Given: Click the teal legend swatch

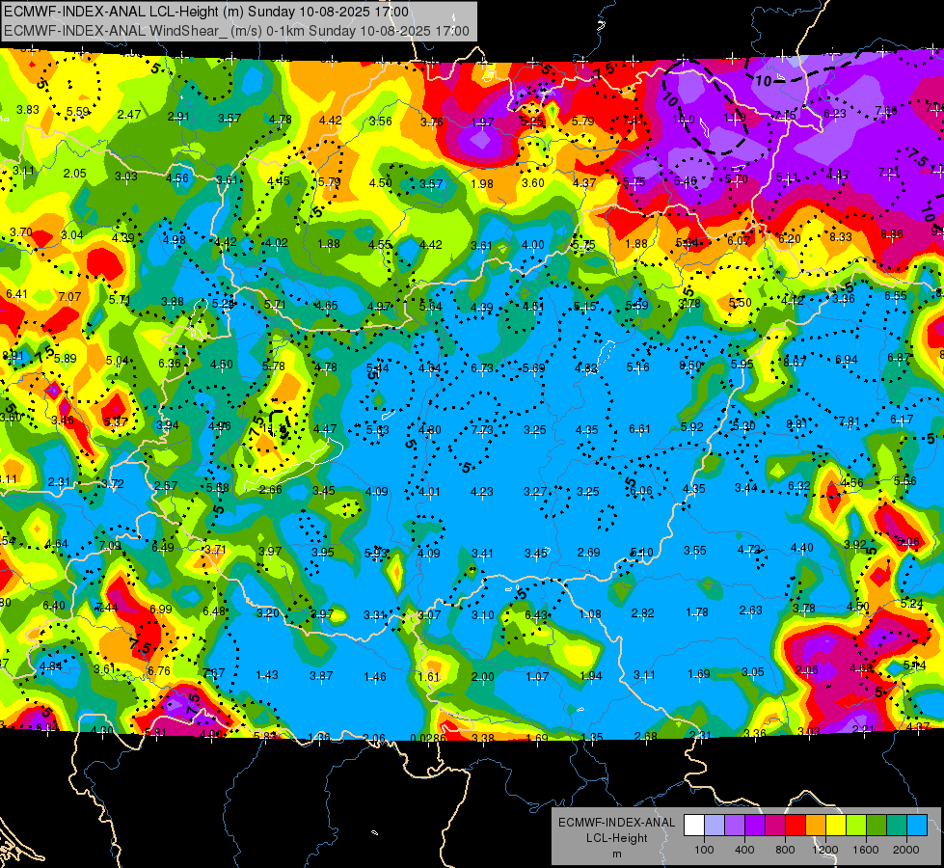Looking at the screenshot, I should [x=896, y=826].
